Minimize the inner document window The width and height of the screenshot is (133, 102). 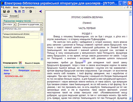click(124, 7)
